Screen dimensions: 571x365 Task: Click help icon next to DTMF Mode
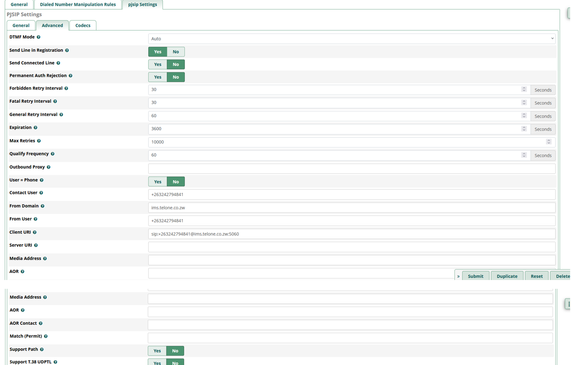pos(39,37)
